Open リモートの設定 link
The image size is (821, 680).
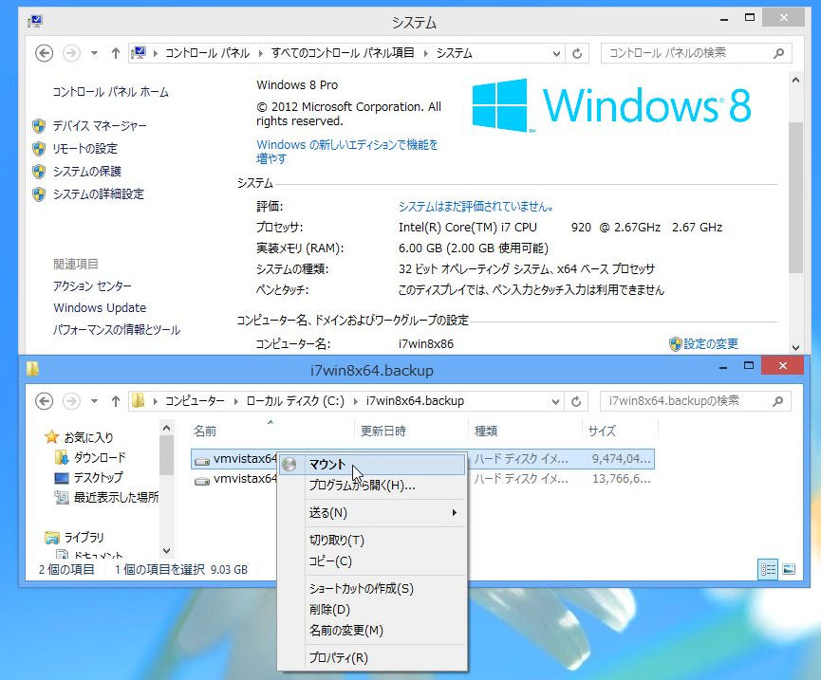click(x=84, y=149)
